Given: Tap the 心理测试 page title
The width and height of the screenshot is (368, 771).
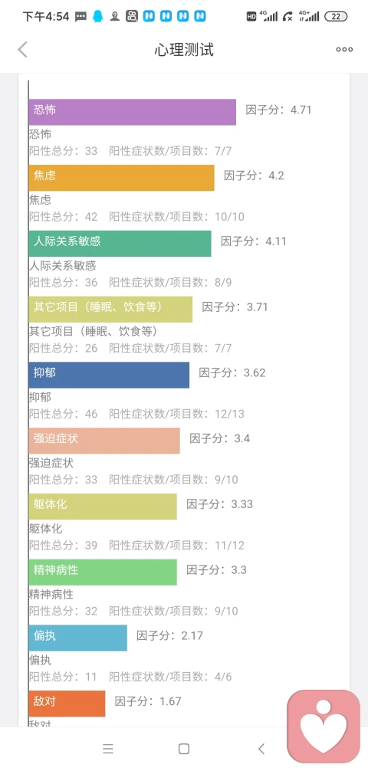Looking at the screenshot, I should (184, 50).
